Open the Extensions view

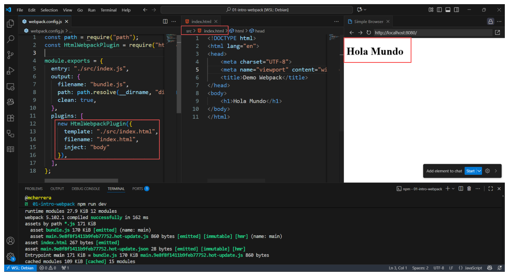(x=10, y=118)
